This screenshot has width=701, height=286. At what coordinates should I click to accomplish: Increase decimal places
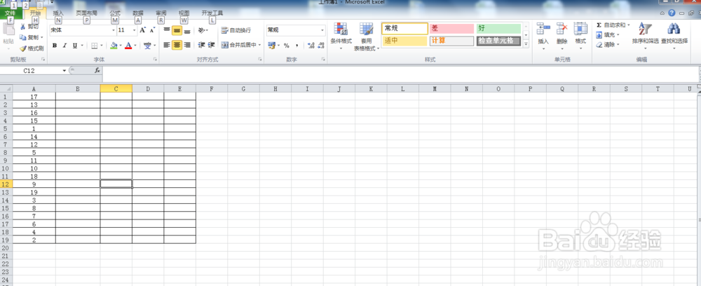point(311,45)
